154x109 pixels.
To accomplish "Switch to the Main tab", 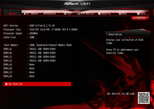I will [13, 13].
